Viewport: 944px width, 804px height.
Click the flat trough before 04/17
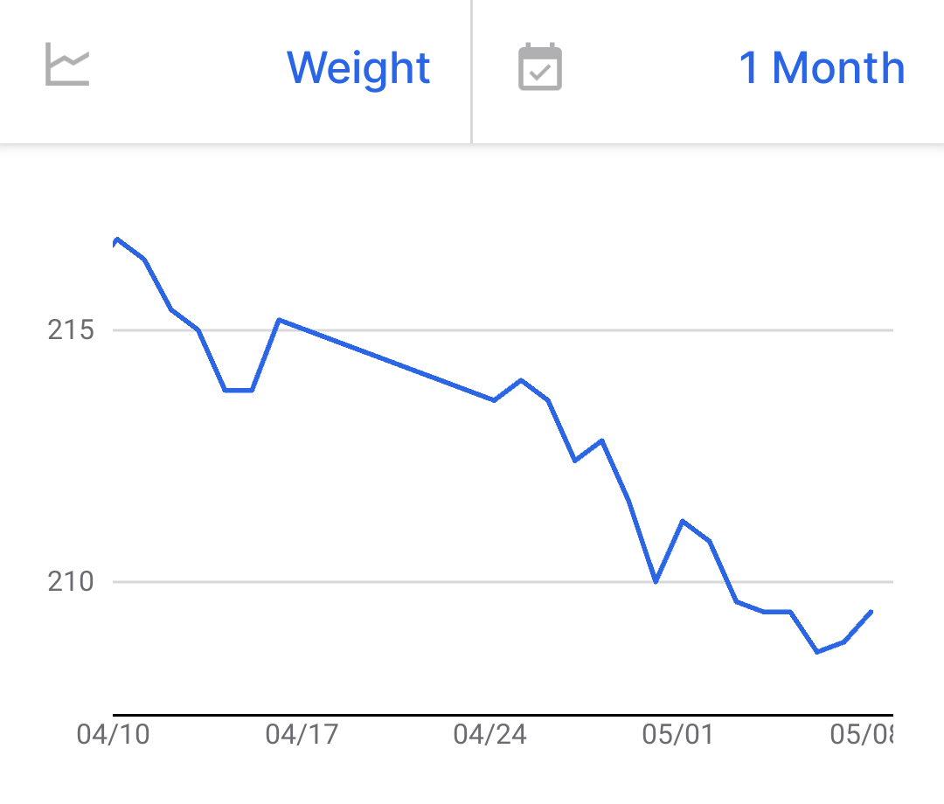[239, 391]
